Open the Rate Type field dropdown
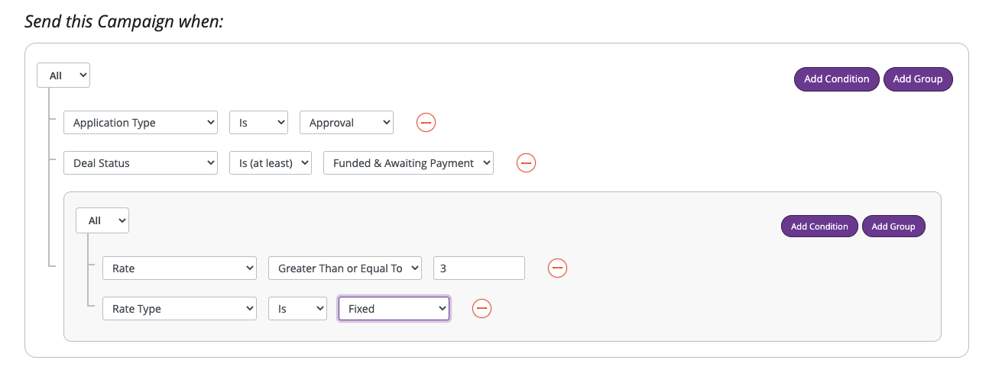989x376 pixels. [180, 309]
